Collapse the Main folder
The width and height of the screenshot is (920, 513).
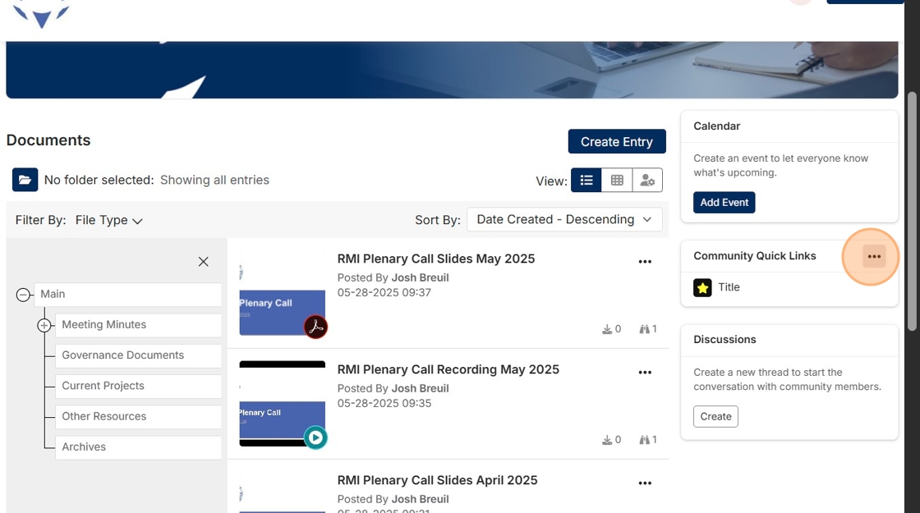23,295
